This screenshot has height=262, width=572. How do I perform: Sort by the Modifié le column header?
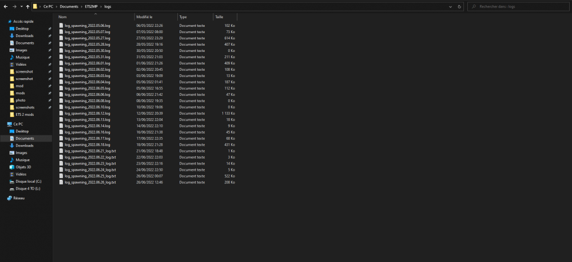point(145,17)
